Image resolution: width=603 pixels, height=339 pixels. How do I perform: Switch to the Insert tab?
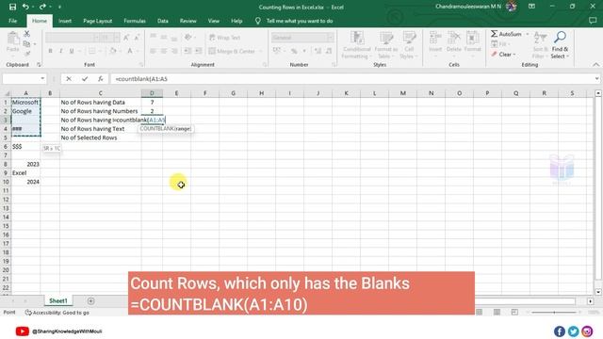[65, 21]
